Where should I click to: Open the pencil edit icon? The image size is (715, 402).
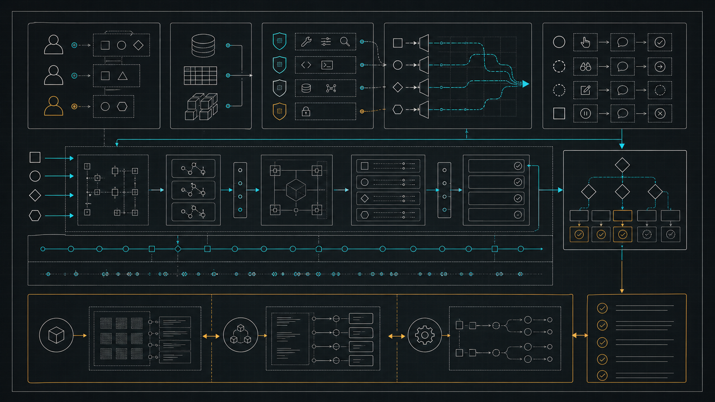(x=585, y=90)
